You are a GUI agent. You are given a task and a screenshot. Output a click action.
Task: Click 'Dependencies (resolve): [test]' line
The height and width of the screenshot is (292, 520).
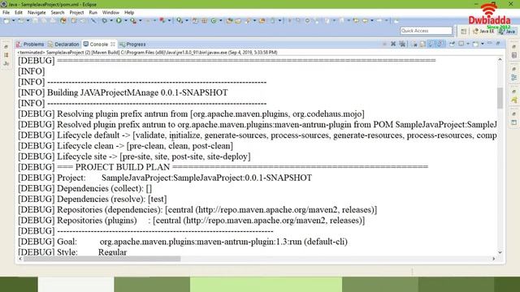coord(93,199)
